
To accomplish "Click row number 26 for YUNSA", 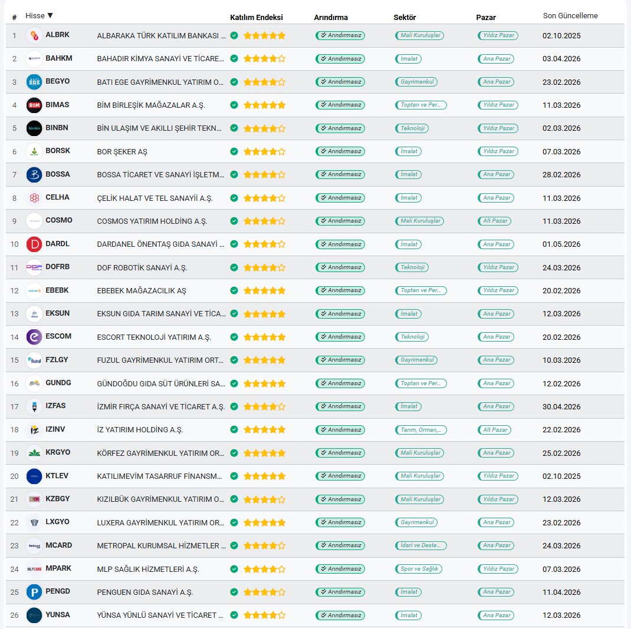I will 15,615.
